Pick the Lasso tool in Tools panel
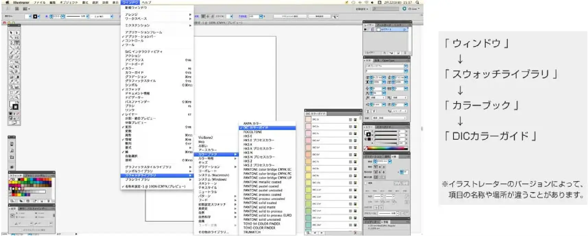The image size is (588, 237). 17,38
